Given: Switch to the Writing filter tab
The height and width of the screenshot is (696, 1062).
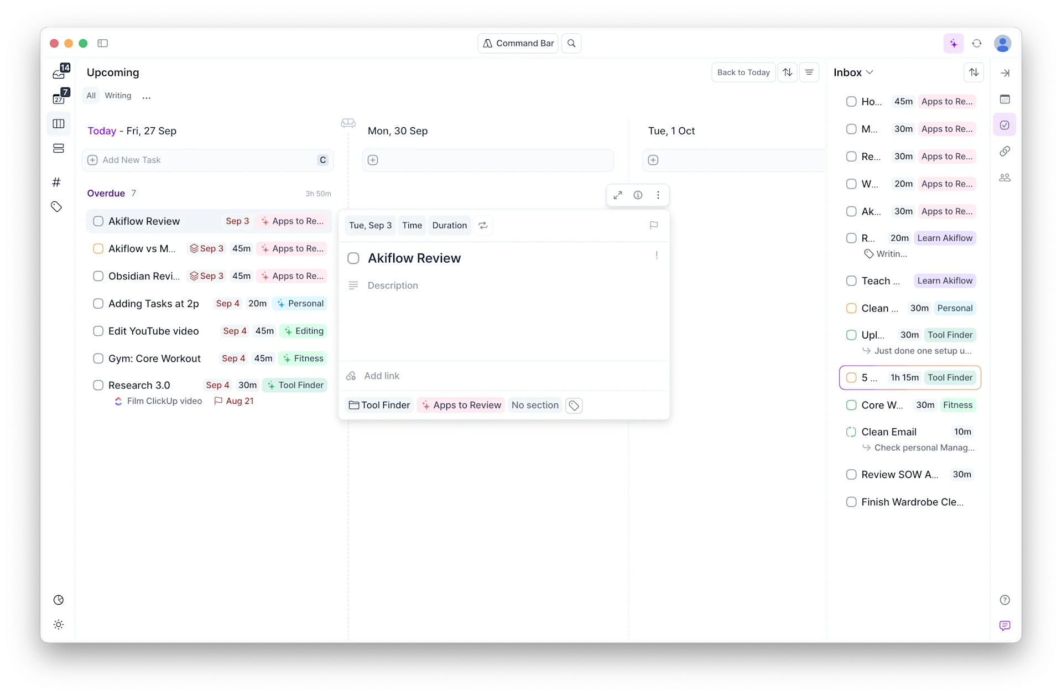Looking at the screenshot, I should point(118,95).
